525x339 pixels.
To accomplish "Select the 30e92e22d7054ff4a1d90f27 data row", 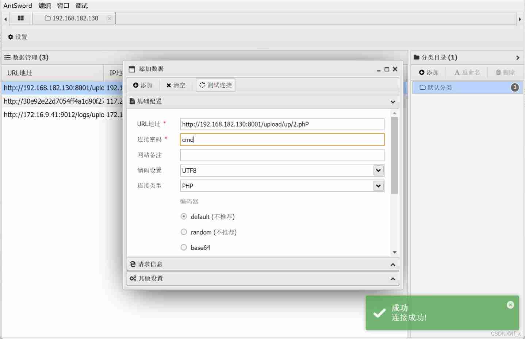I will (62, 101).
